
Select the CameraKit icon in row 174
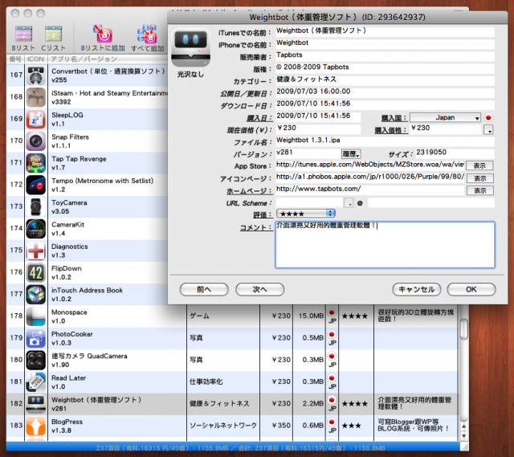35,229
